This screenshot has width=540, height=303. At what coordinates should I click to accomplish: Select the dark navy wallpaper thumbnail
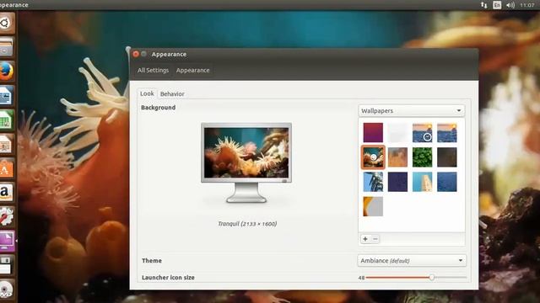coord(397,182)
